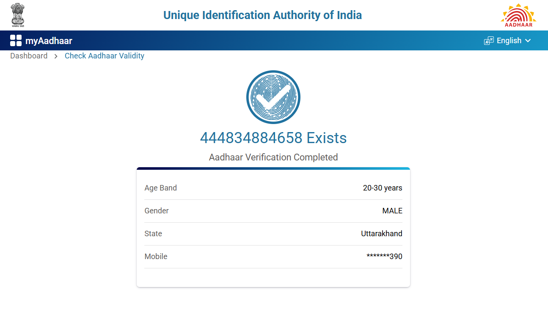This screenshot has width=548, height=312.
Task: Go to Dashboard breadcrumb
Action: point(29,56)
